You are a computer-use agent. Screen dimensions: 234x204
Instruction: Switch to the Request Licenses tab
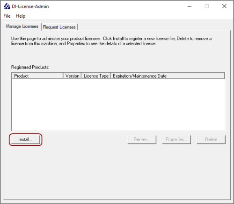click(59, 27)
